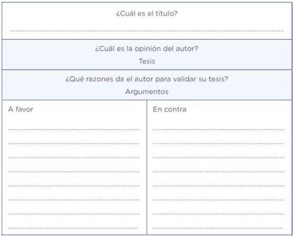The height and width of the screenshot is (236, 293).
Task: Click the '¿Cuál es el título?' heading
Action: click(x=146, y=14)
